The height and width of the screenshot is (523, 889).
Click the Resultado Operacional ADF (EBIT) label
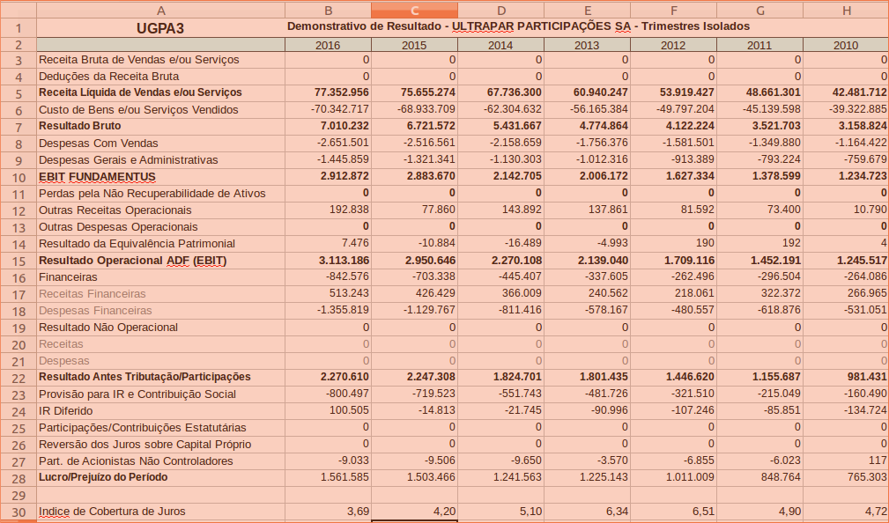[133, 261]
